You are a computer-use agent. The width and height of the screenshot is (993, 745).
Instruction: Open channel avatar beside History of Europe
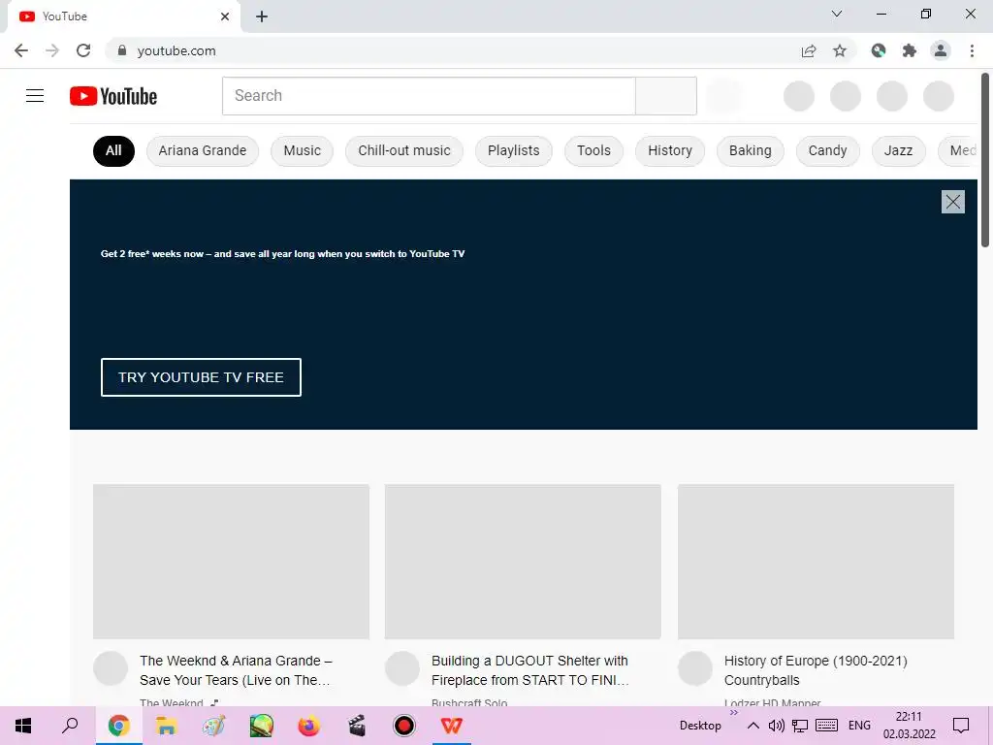[x=695, y=668]
